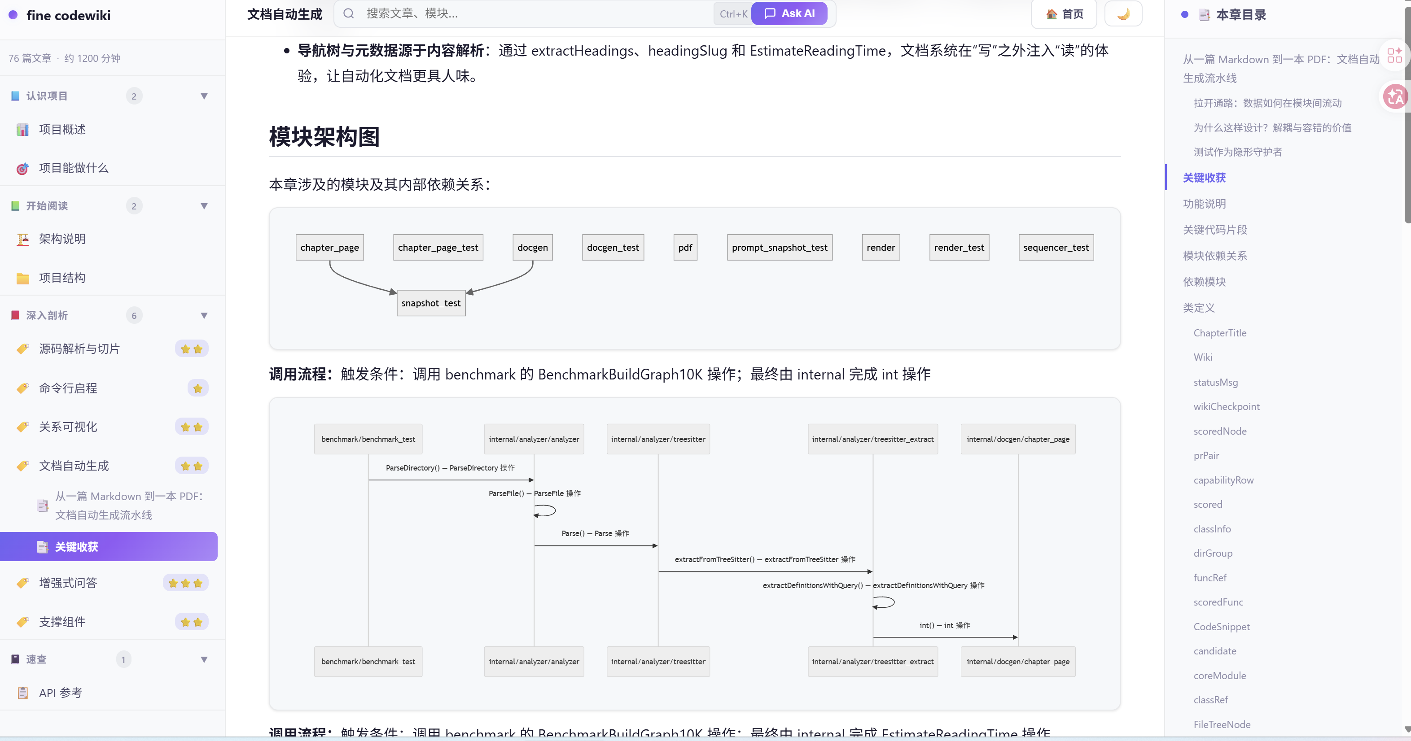The width and height of the screenshot is (1411, 741).
Task: Collapse the 认识项目 section arrow
Action: 204,96
